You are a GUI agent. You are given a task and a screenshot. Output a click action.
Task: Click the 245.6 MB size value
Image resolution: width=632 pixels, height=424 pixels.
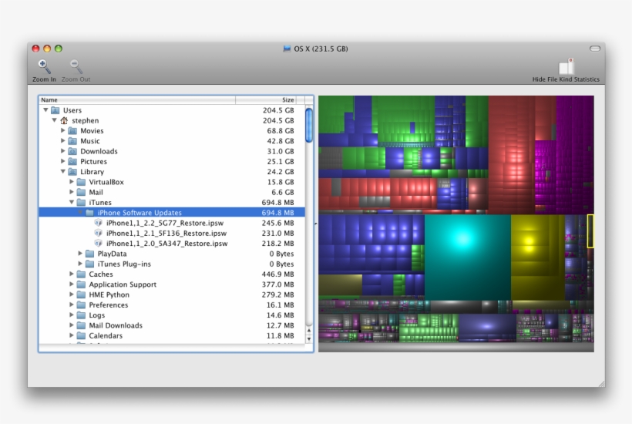277,223
